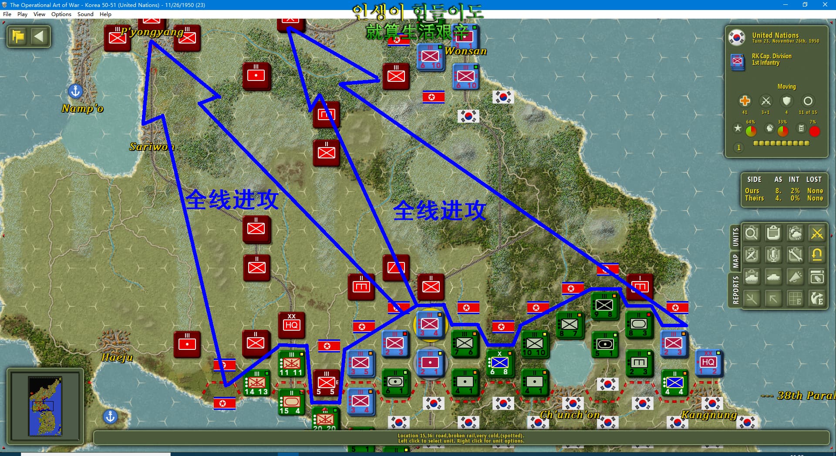Click the forked arrows E icon
This screenshot has height=456, width=836.
pyautogui.click(x=817, y=298)
